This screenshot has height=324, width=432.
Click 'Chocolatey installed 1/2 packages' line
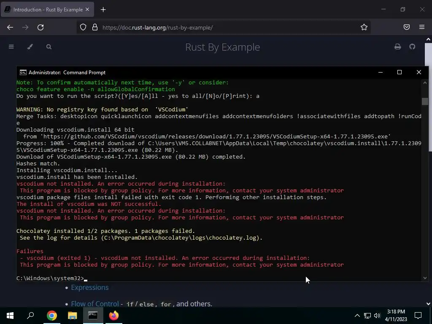pos(105,231)
